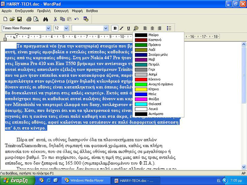This screenshot has width=247, height=185.
Task: Toggle bullet list style
Action: point(169,28)
